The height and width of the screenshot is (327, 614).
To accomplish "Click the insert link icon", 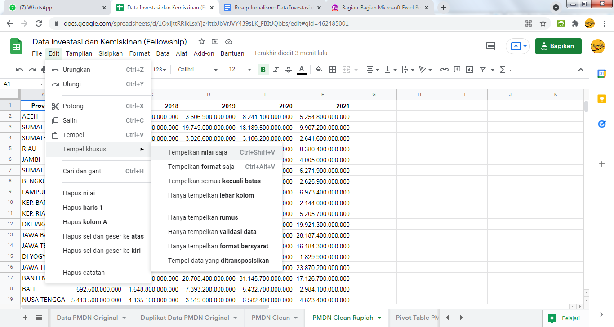I will pyautogui.click(x=444, y=70).
